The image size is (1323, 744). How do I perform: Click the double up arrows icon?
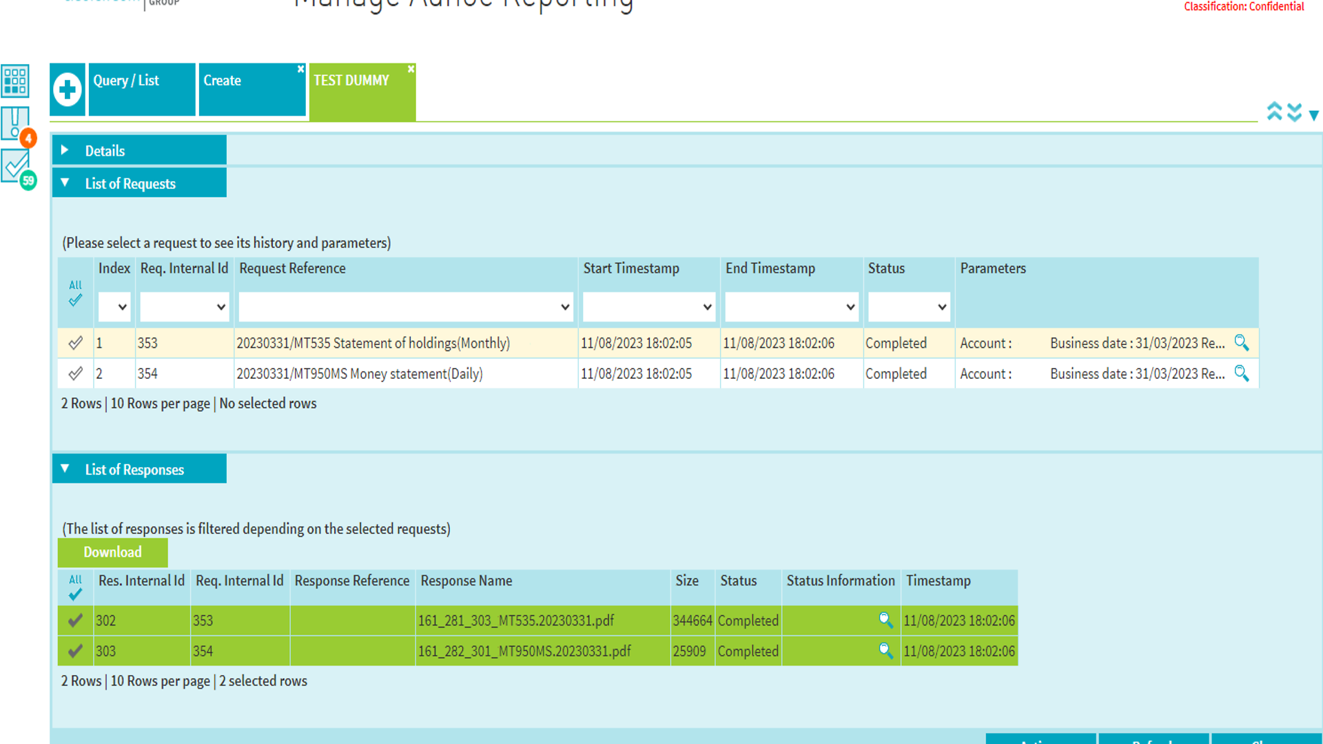pyautogui.click(x=1274, y=112)
